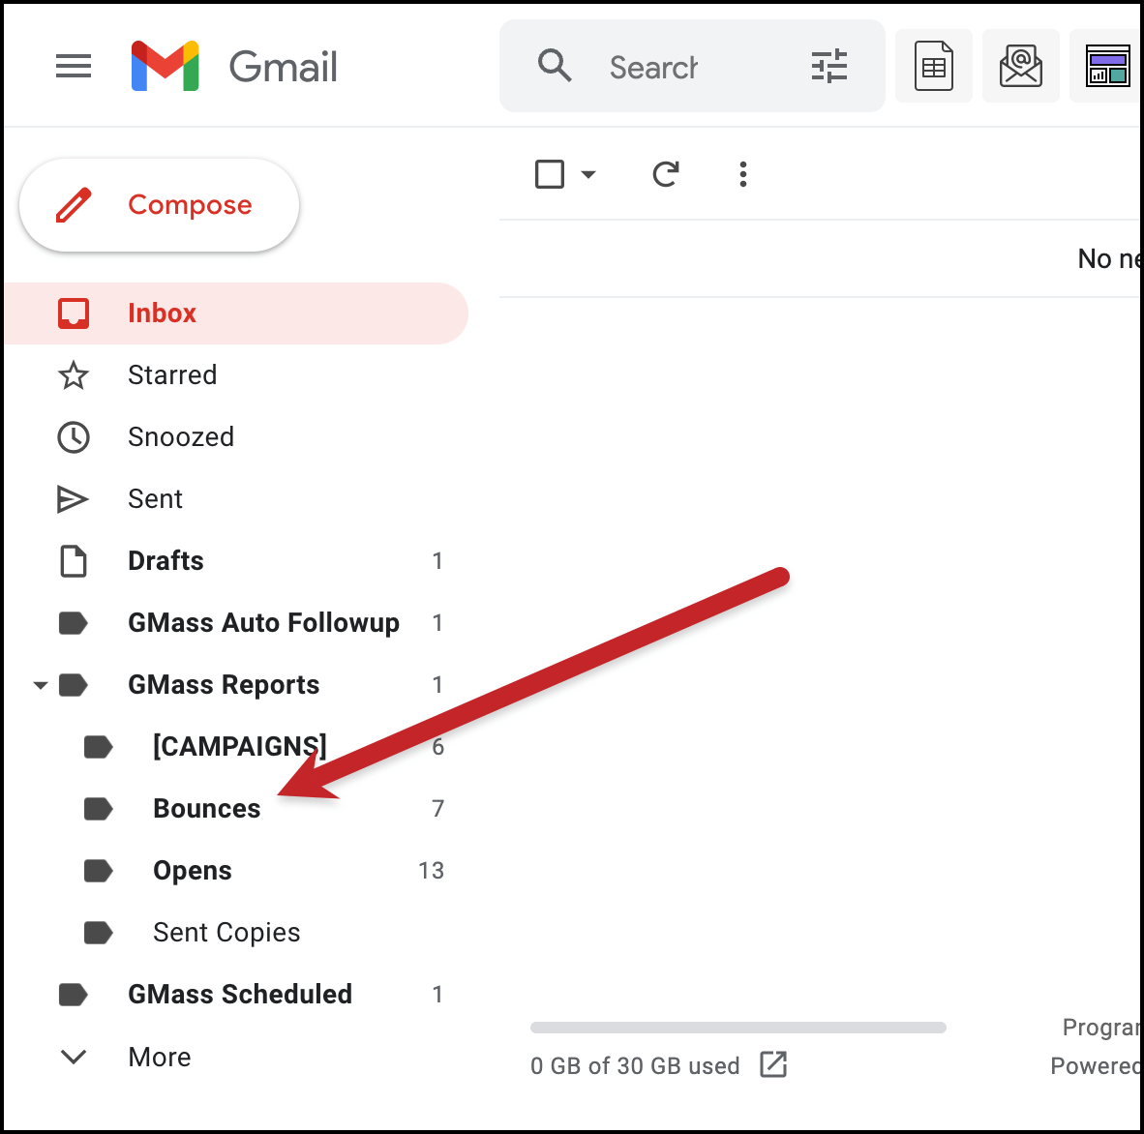Click the GMass Auto Followup label icon

pyautogui.click(x=74, y=623)
